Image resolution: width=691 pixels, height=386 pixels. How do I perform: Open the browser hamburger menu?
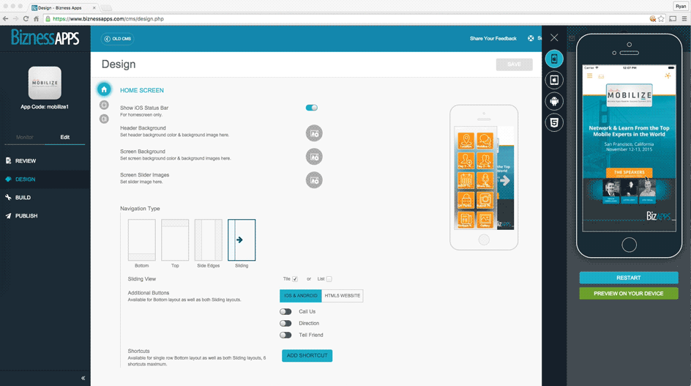coord(684,18)
